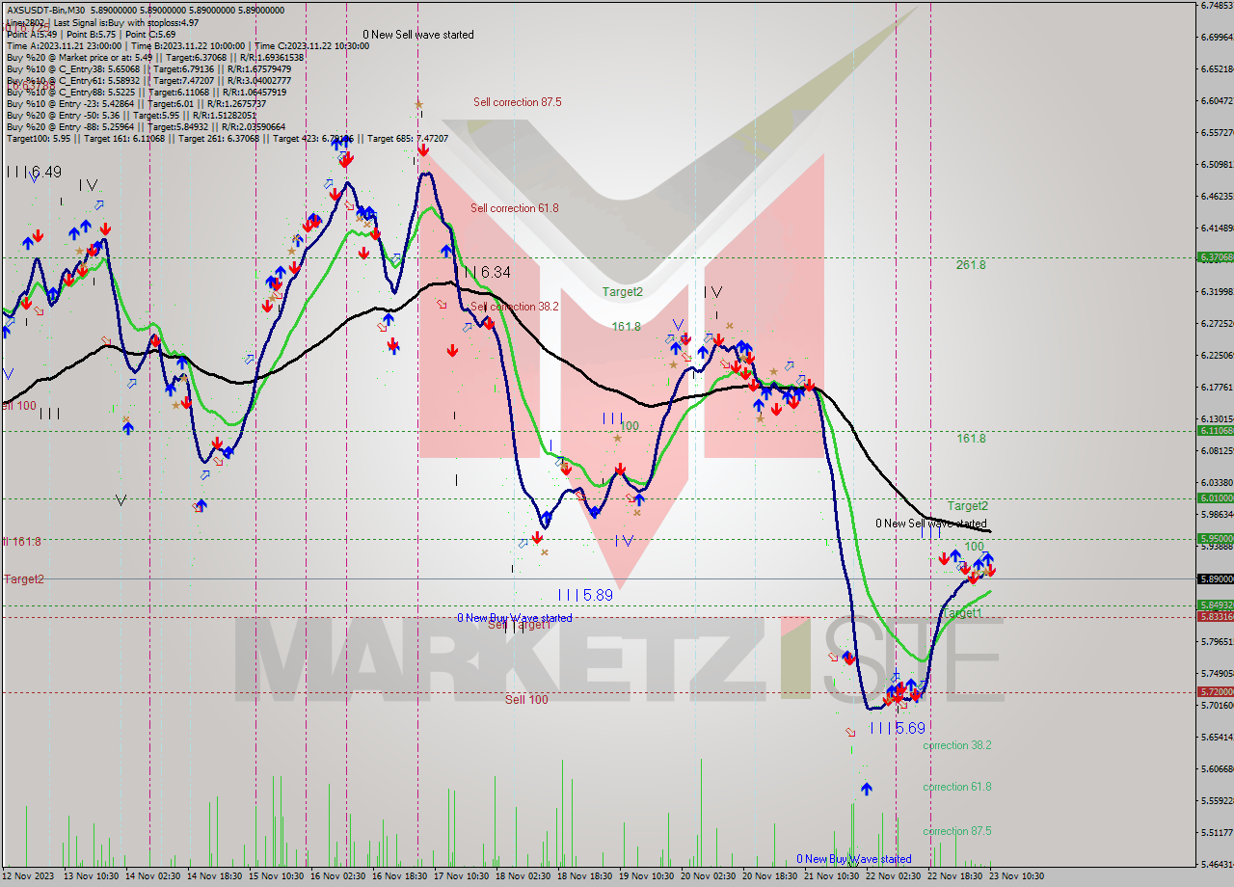Viewport: 1234px width, 887px height.
Task: Click the '18 Nov 18:30' time axis label
Action: [585, 876]
